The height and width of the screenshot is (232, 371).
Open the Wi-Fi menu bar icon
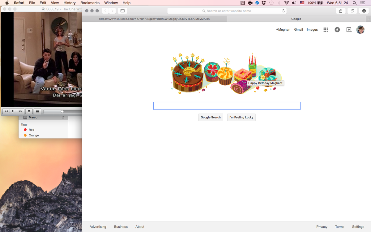287,3
